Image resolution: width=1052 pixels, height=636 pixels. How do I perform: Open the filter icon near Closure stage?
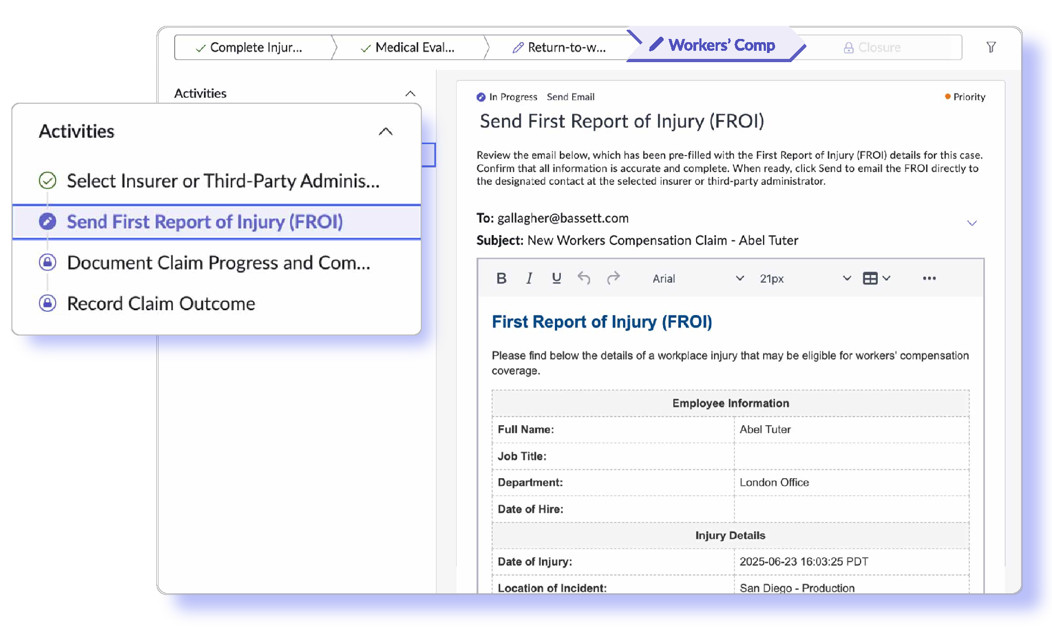click(x=991, y=47)
